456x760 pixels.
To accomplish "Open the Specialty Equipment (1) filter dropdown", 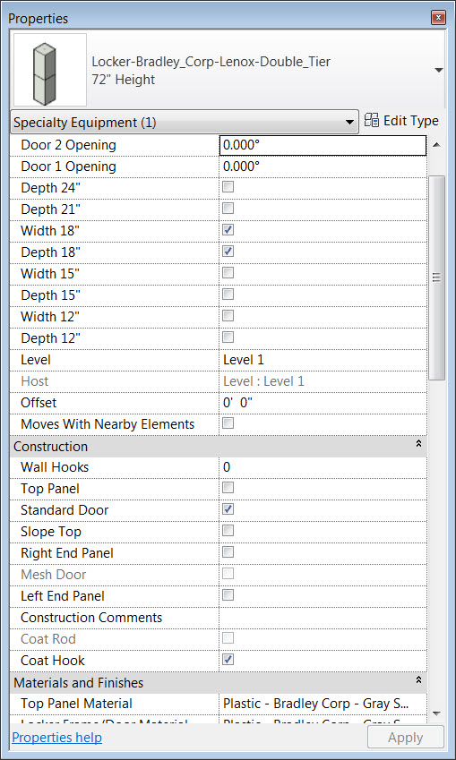I will click(184, 123).
